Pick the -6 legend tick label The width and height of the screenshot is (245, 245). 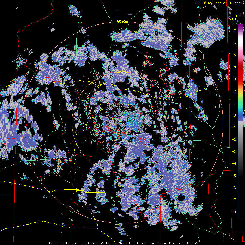pos(234,188)
